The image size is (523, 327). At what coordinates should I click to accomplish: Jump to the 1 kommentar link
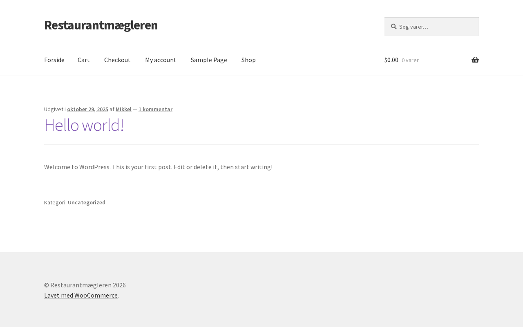pos(155,109)
